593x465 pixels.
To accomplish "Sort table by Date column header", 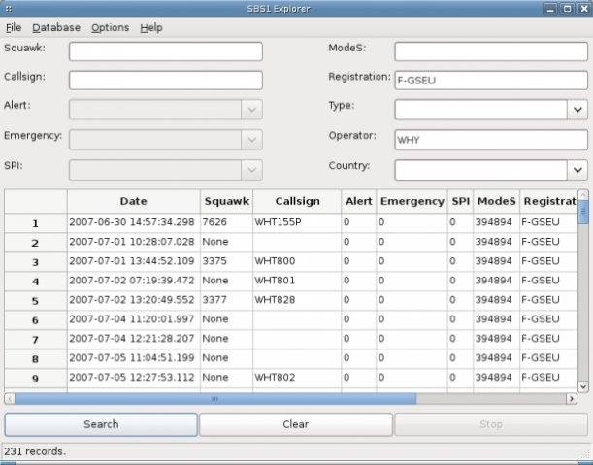I will (x=134, y=201).
